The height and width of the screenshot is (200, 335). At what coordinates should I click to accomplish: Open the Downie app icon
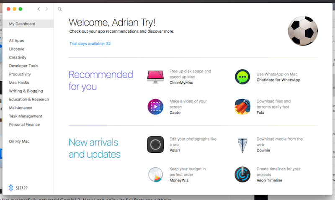242,145
